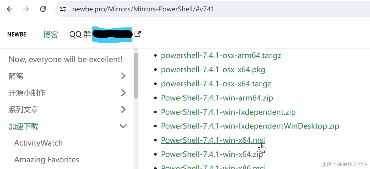Open ActivityWatch sidebar entry

(39, 143)
